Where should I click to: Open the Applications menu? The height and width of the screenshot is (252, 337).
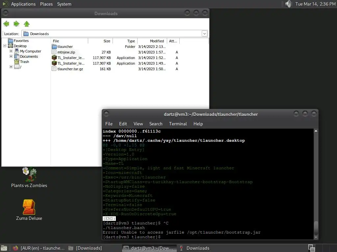tap(23, 4)
